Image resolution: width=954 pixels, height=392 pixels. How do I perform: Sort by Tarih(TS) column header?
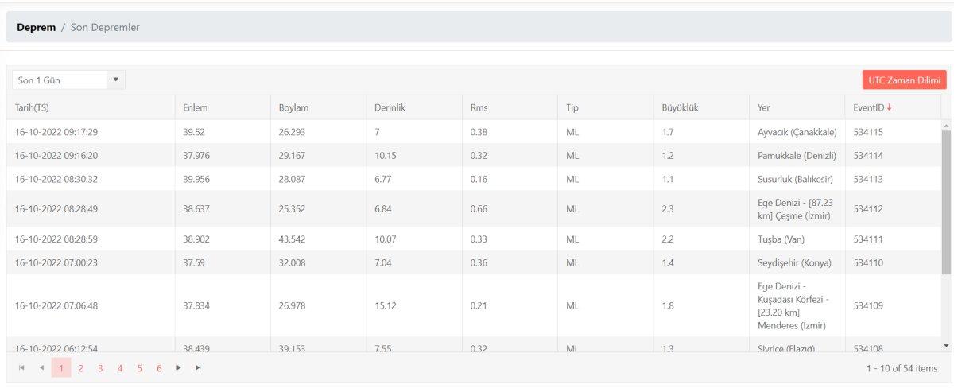(x=33, y=107)
